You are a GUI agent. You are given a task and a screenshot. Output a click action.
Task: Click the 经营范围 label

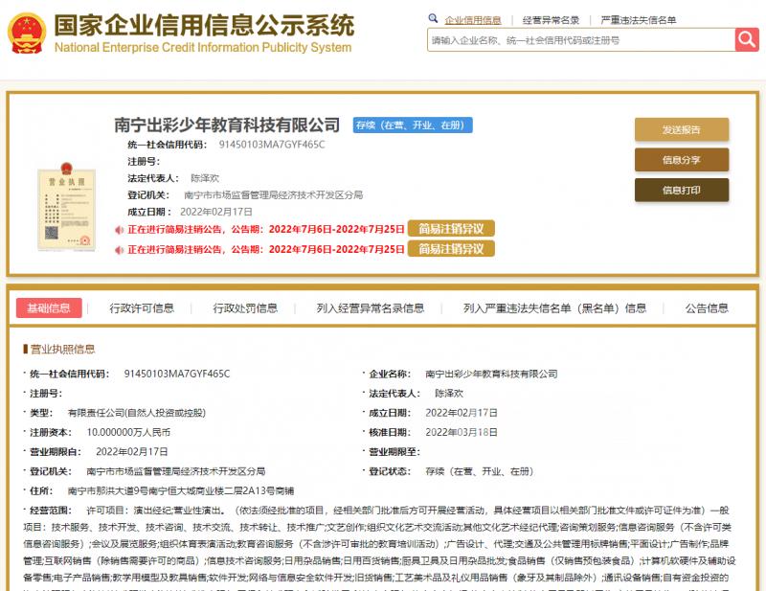[51, 511]
